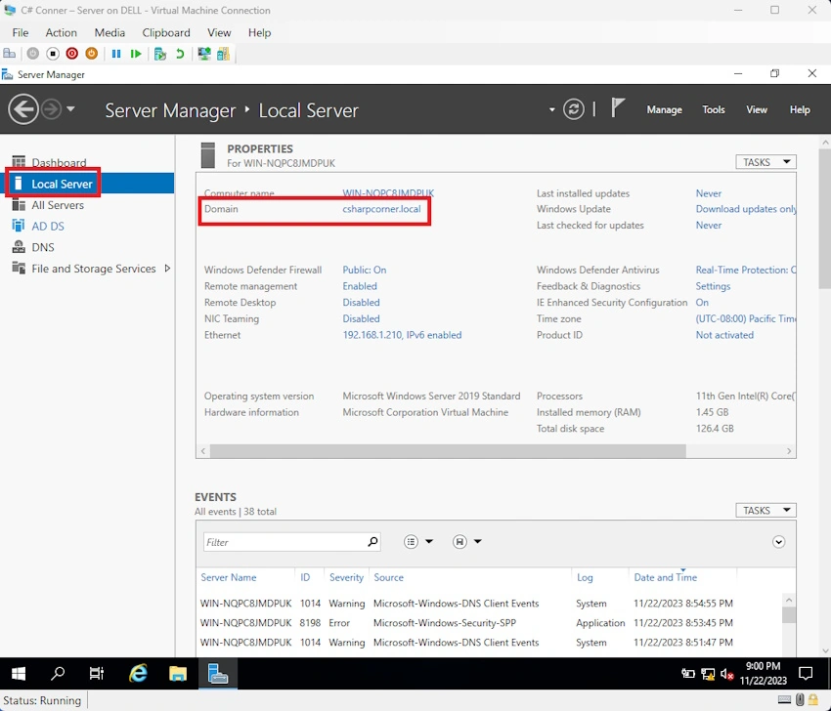Screen dimensions: 831x711
Task: Click the Public: On firewall link
Action: tap(364, 270)
